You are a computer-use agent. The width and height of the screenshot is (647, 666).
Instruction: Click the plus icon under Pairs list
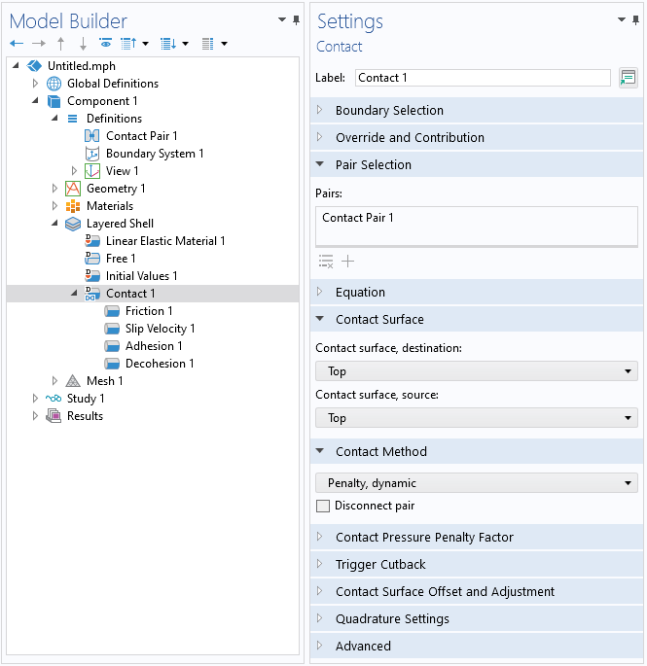348,262
